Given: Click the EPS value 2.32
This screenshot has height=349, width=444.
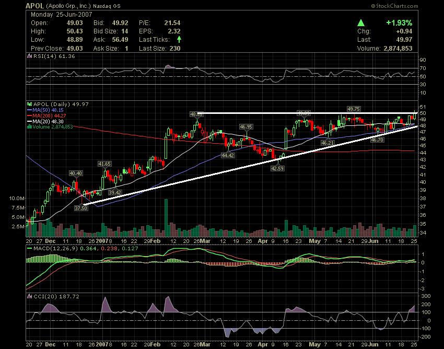Looking at the screenshot, I should click(x=174, y=31).
